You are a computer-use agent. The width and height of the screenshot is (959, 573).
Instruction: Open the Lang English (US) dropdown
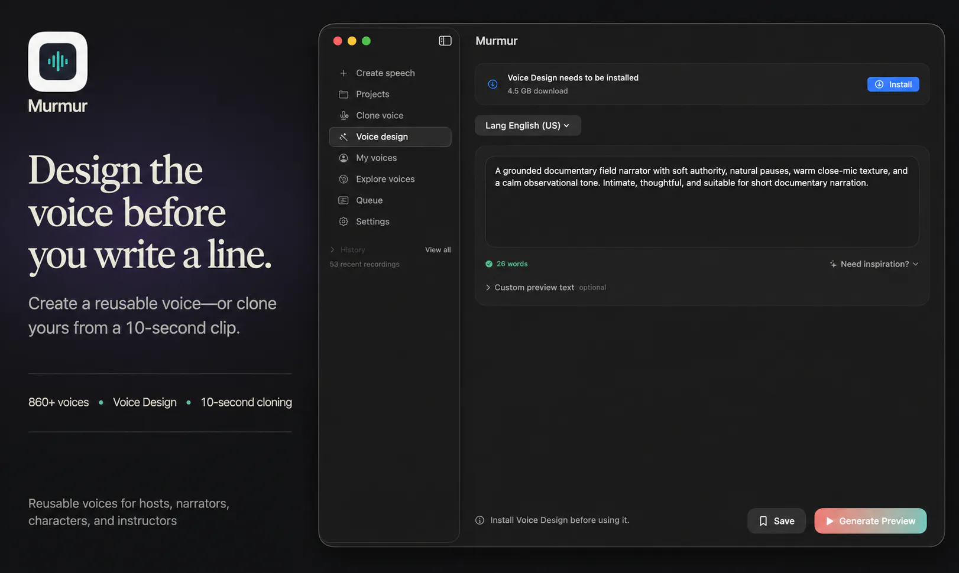[x=527, y=126]
